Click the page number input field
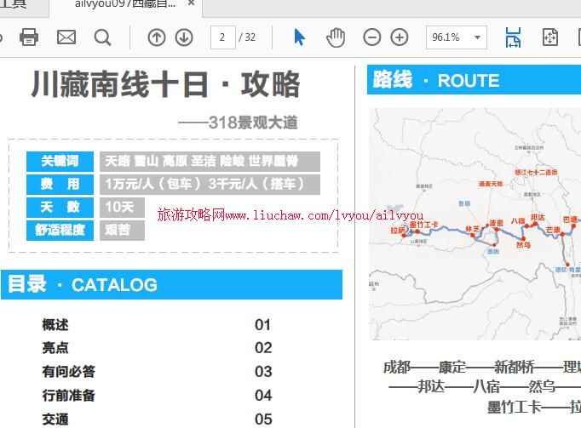 click(223, 37)
